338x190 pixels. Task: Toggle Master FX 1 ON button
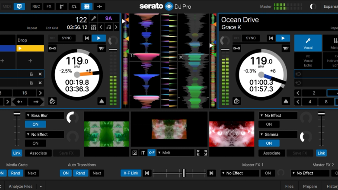point(268,173)
